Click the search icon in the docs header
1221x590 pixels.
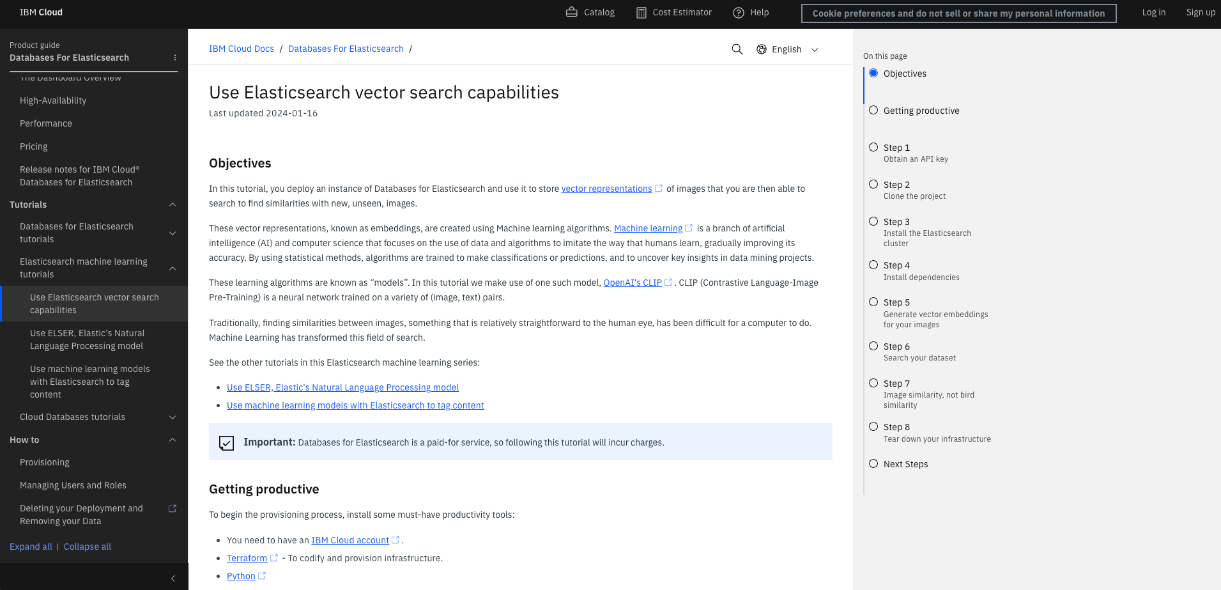737,49
